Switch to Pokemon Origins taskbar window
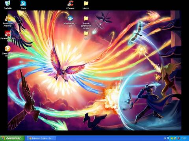The height and width of the screenshot is (141, 189). pyautogui.click(x=41, y=138)
